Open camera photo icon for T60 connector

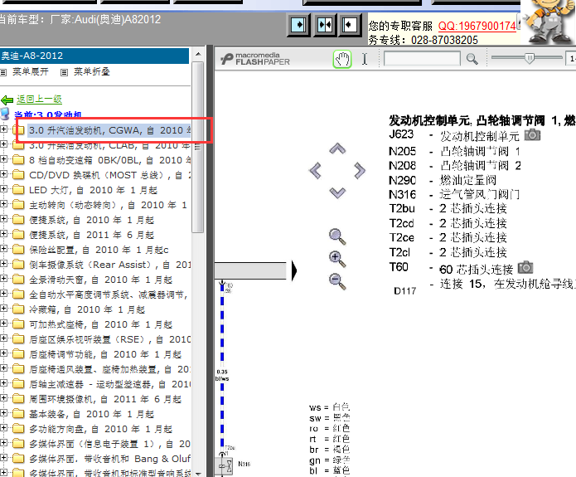[525, 267]
